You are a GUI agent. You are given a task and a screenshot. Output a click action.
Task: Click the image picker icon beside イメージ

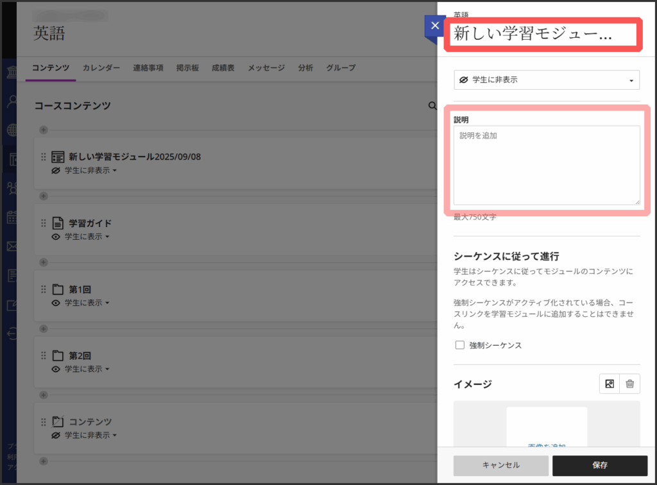click(x=610, y=384)
